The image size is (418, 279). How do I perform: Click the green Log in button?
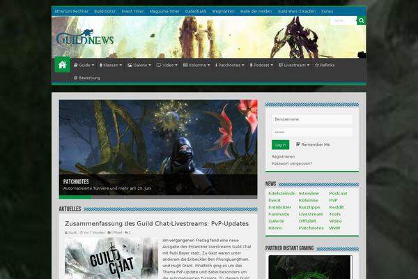pyautogui.click(x=280, y=144)
